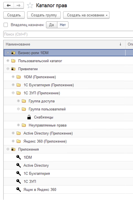Click the lock icon next to Снабженцы
The height and width of the screenshot is (200, 133).
point(29,117)
